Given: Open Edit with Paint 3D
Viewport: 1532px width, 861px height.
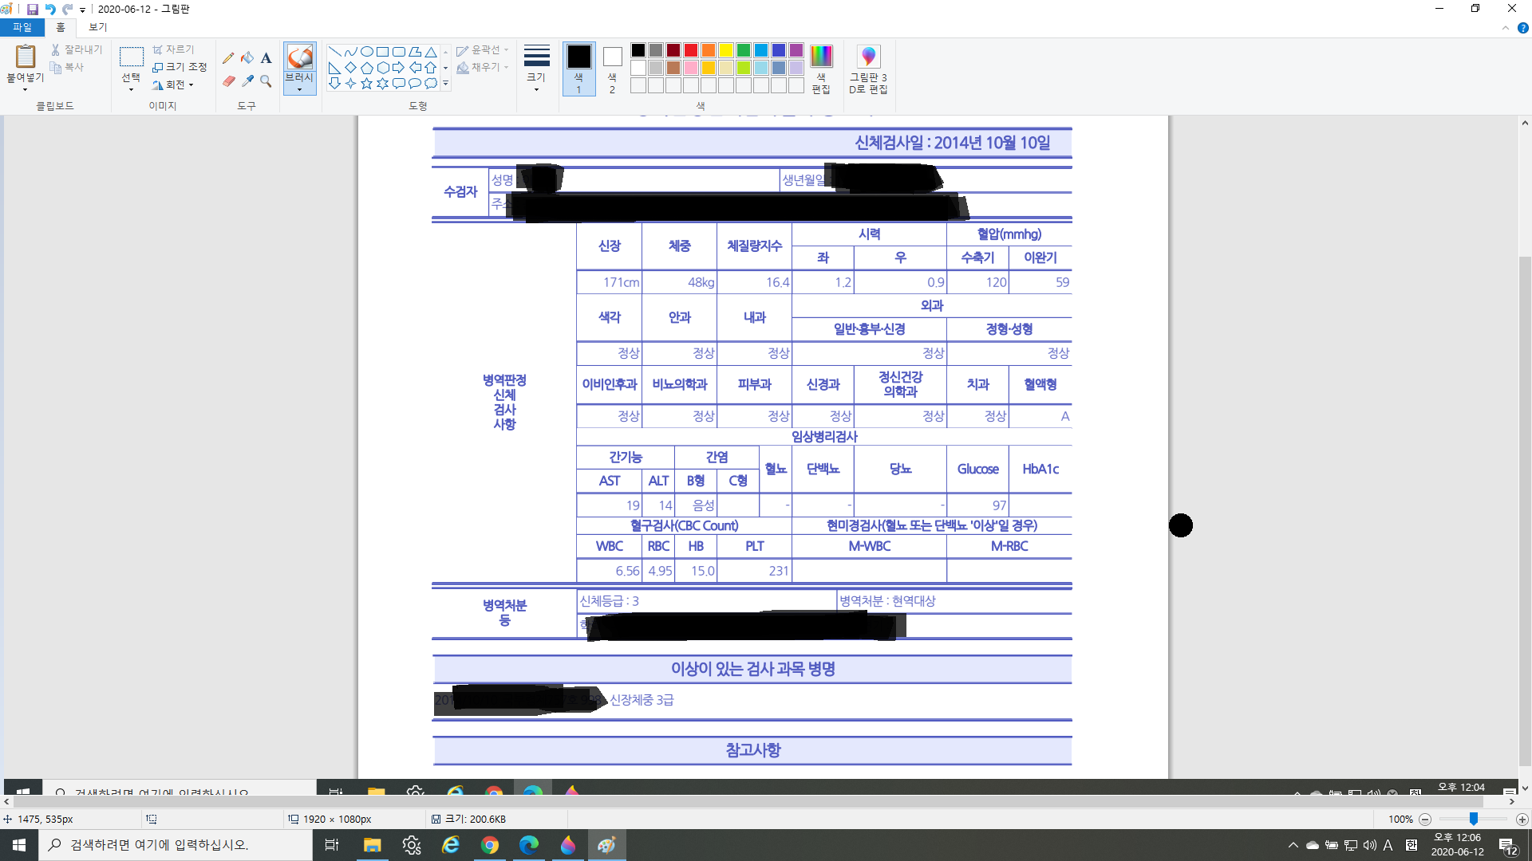Looking at the screenshot, I should pyautogui.click(x=868, y=69).
